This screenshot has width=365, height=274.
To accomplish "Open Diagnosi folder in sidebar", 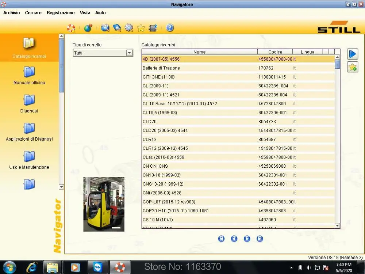I will click(29, 104).
